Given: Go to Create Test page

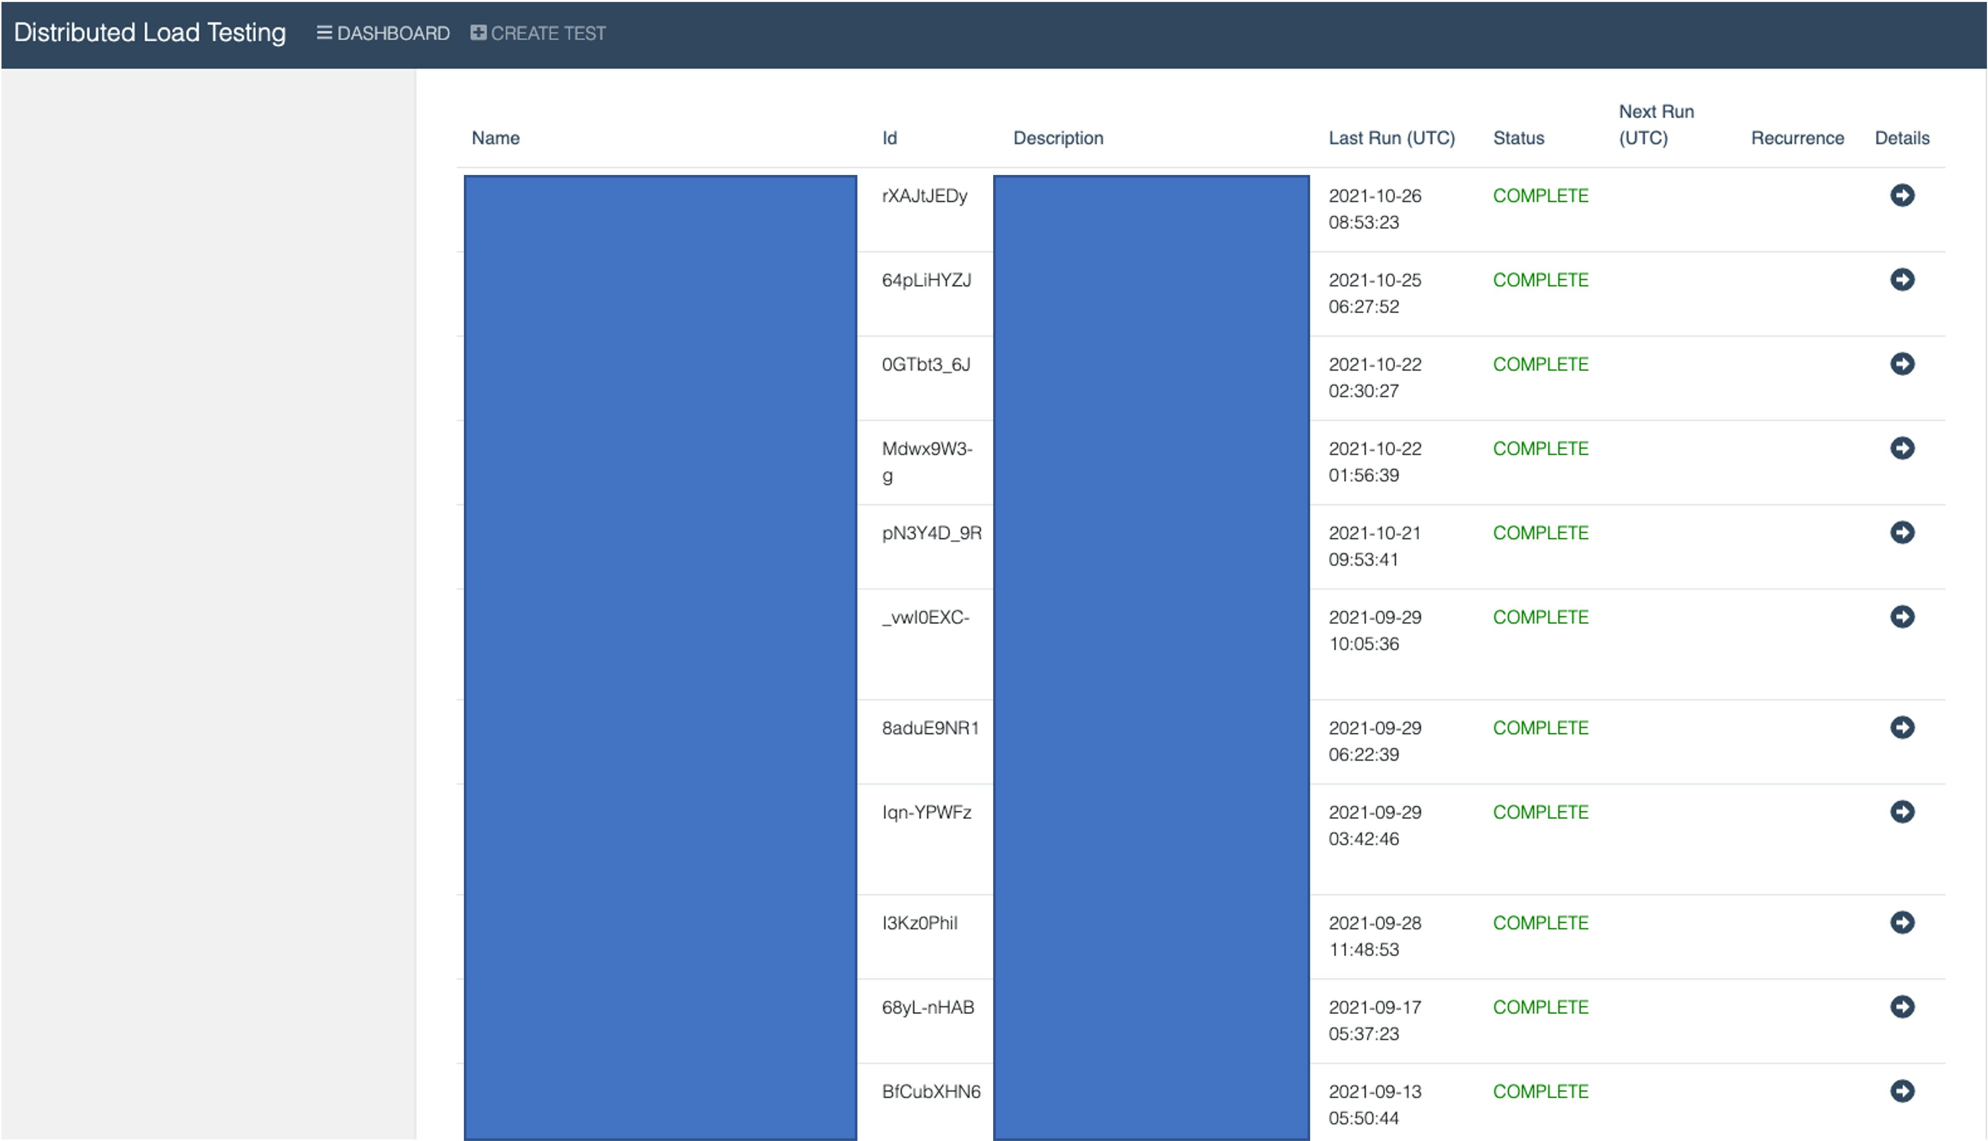Looking at the screenshot, I should click(x=538, y=34).
